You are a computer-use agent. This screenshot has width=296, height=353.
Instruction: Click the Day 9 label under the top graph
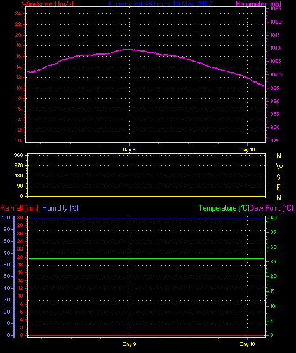pyautogui.click(x=129, y=149)
